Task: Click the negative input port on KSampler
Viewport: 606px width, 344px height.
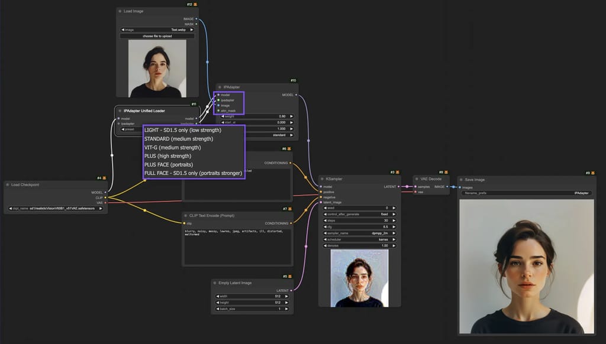Action: (x=321, y=197)
